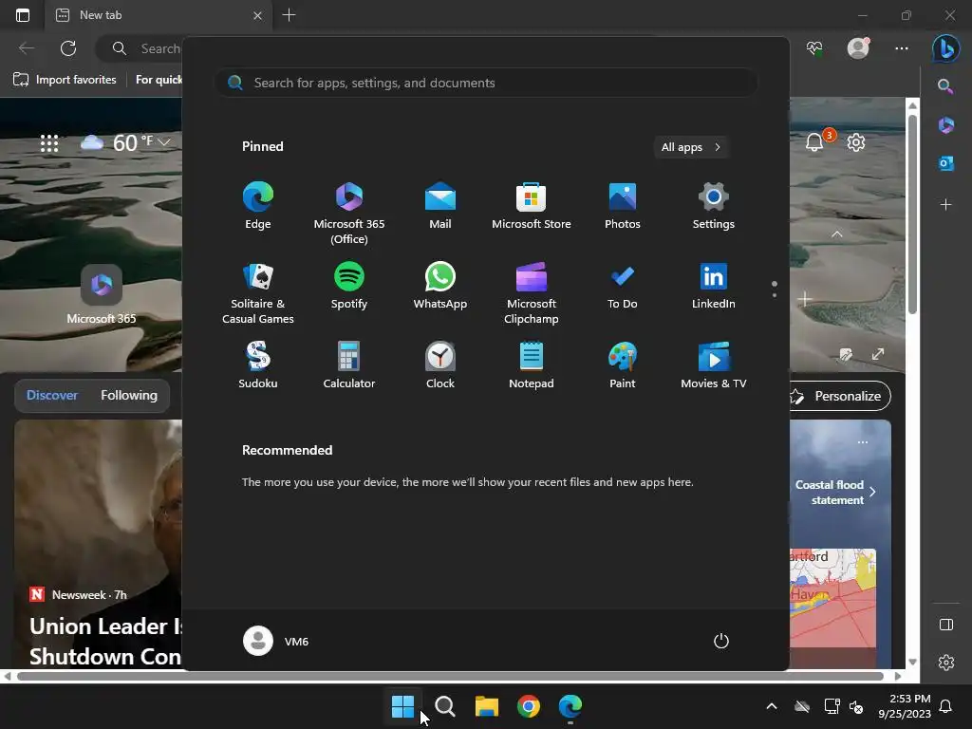972x729 pixels.
Task: Open Windows notification center bell
Action: tap(946, 706)
